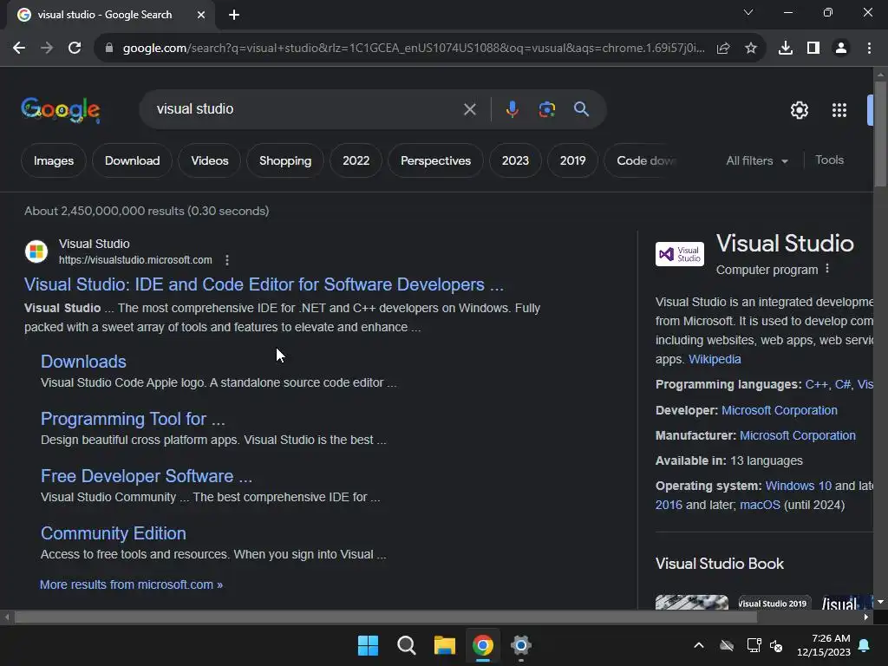Open Wikipedia link in knowledge panel

click(x=715, y=359)
